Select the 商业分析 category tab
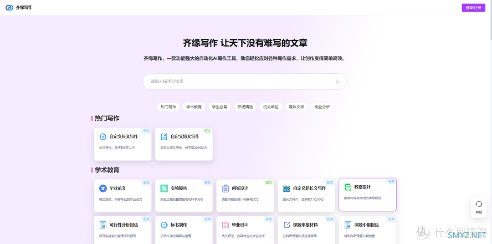This screenshot has width=492, height=244. 322,107
